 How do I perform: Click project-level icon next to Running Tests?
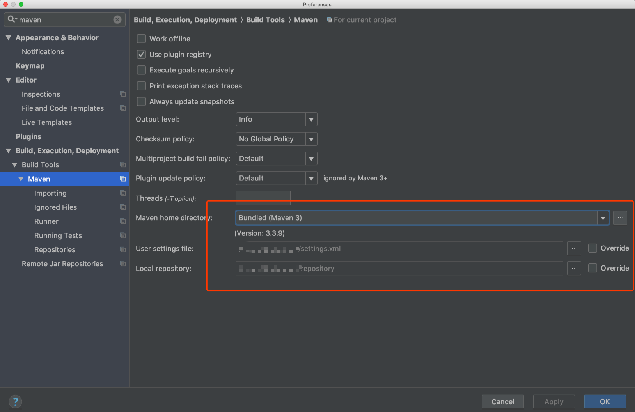pyautogui.click(x=123, y=235)
